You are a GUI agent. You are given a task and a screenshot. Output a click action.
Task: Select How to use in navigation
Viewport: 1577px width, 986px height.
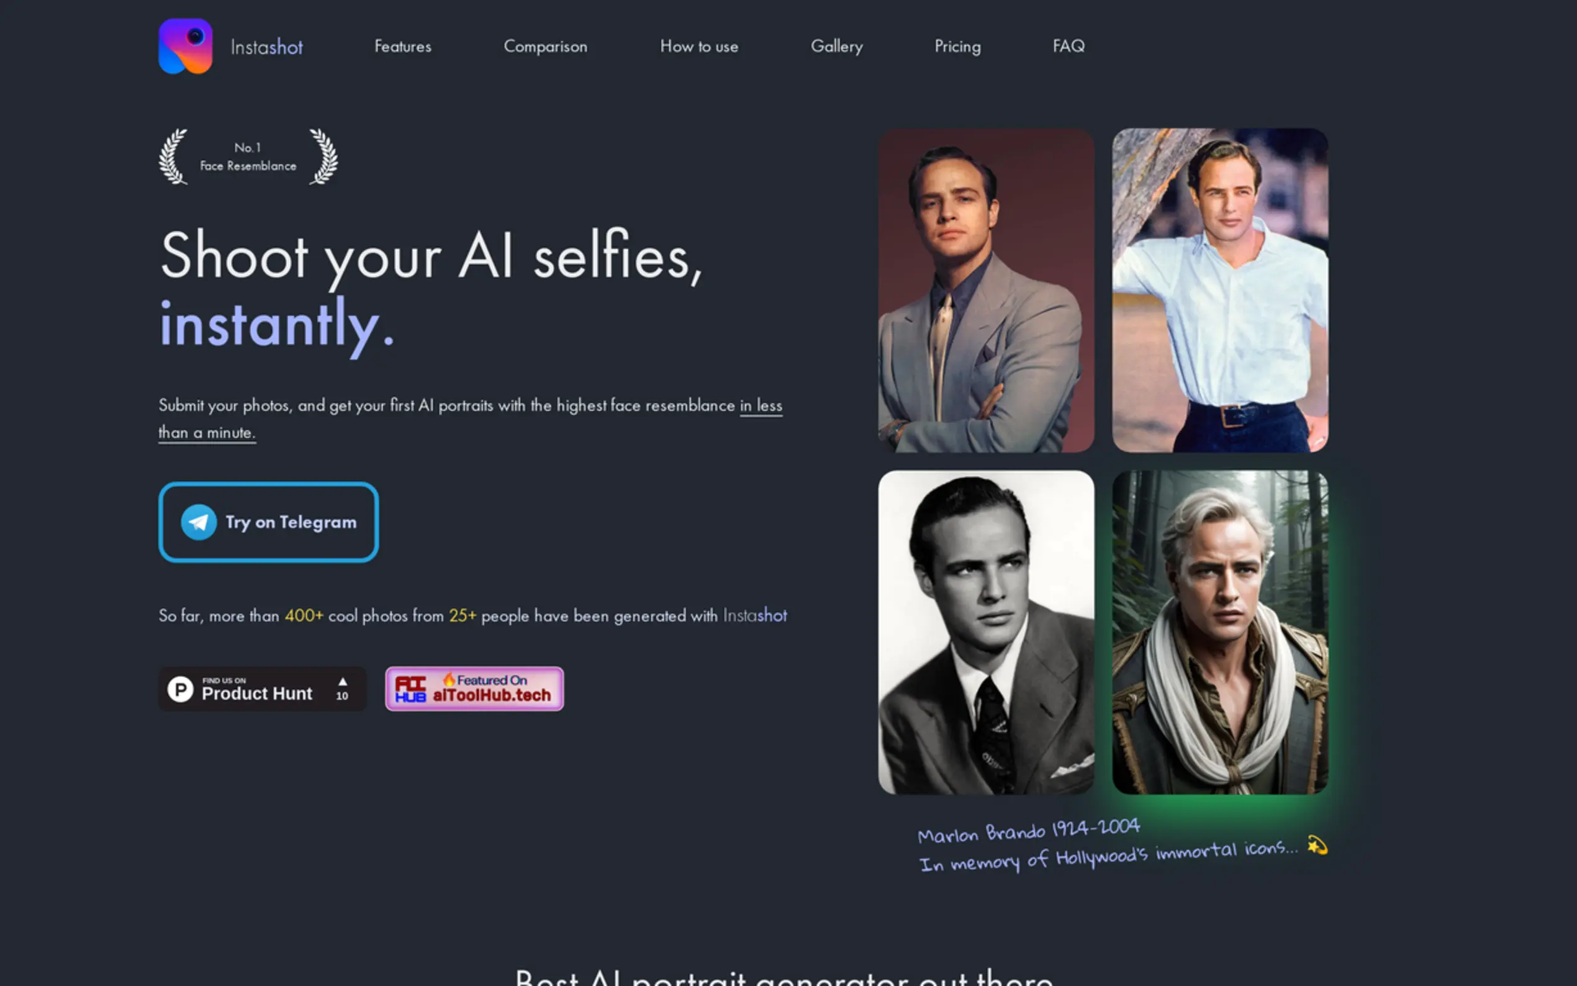[x=699, y=47]
